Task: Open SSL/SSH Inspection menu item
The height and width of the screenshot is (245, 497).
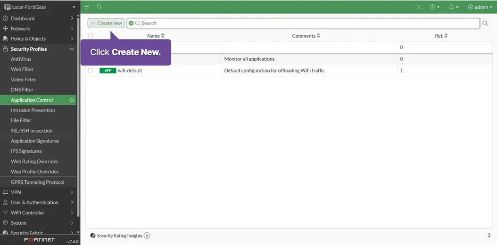Action: pyautogui.click(x=38, y=131)
